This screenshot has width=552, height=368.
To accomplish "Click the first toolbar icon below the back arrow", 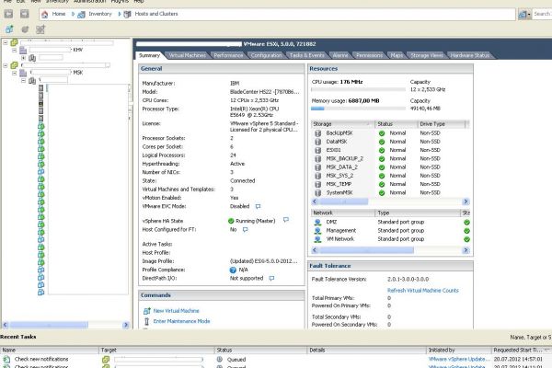I will pos(9,29).
